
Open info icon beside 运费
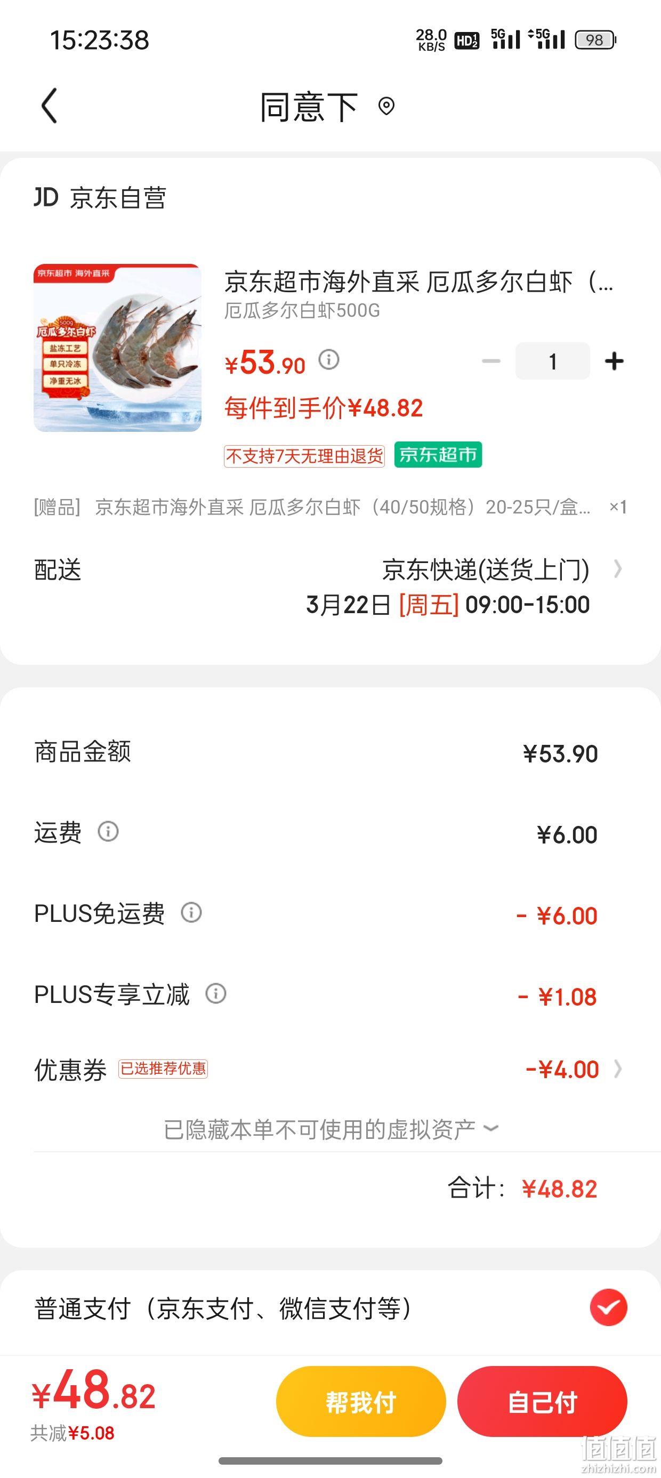tap(108, 831)
